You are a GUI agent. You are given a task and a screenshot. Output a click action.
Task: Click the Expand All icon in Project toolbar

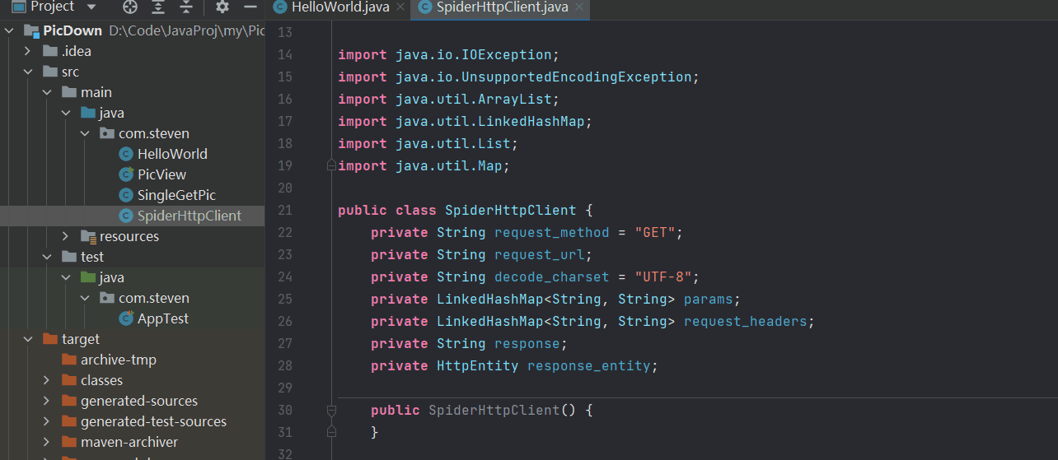pos(159,7)
